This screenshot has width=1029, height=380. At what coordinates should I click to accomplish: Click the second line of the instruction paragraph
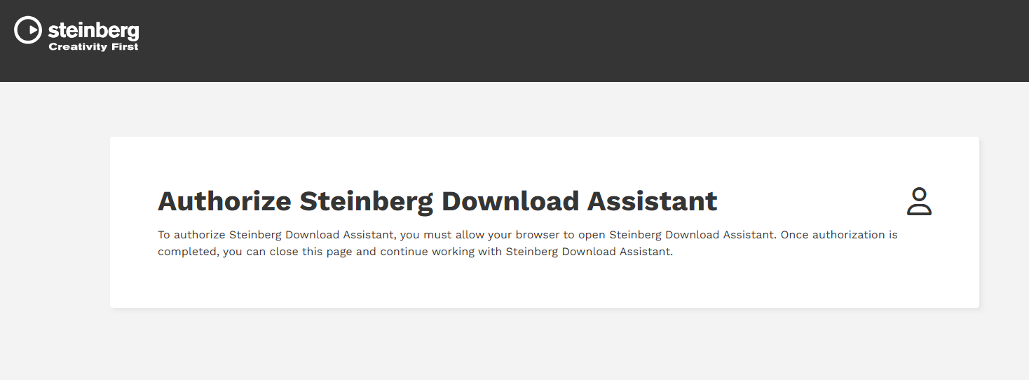[x=415, y=252]
